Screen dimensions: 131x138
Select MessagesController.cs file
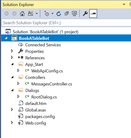tap(52, 84)
